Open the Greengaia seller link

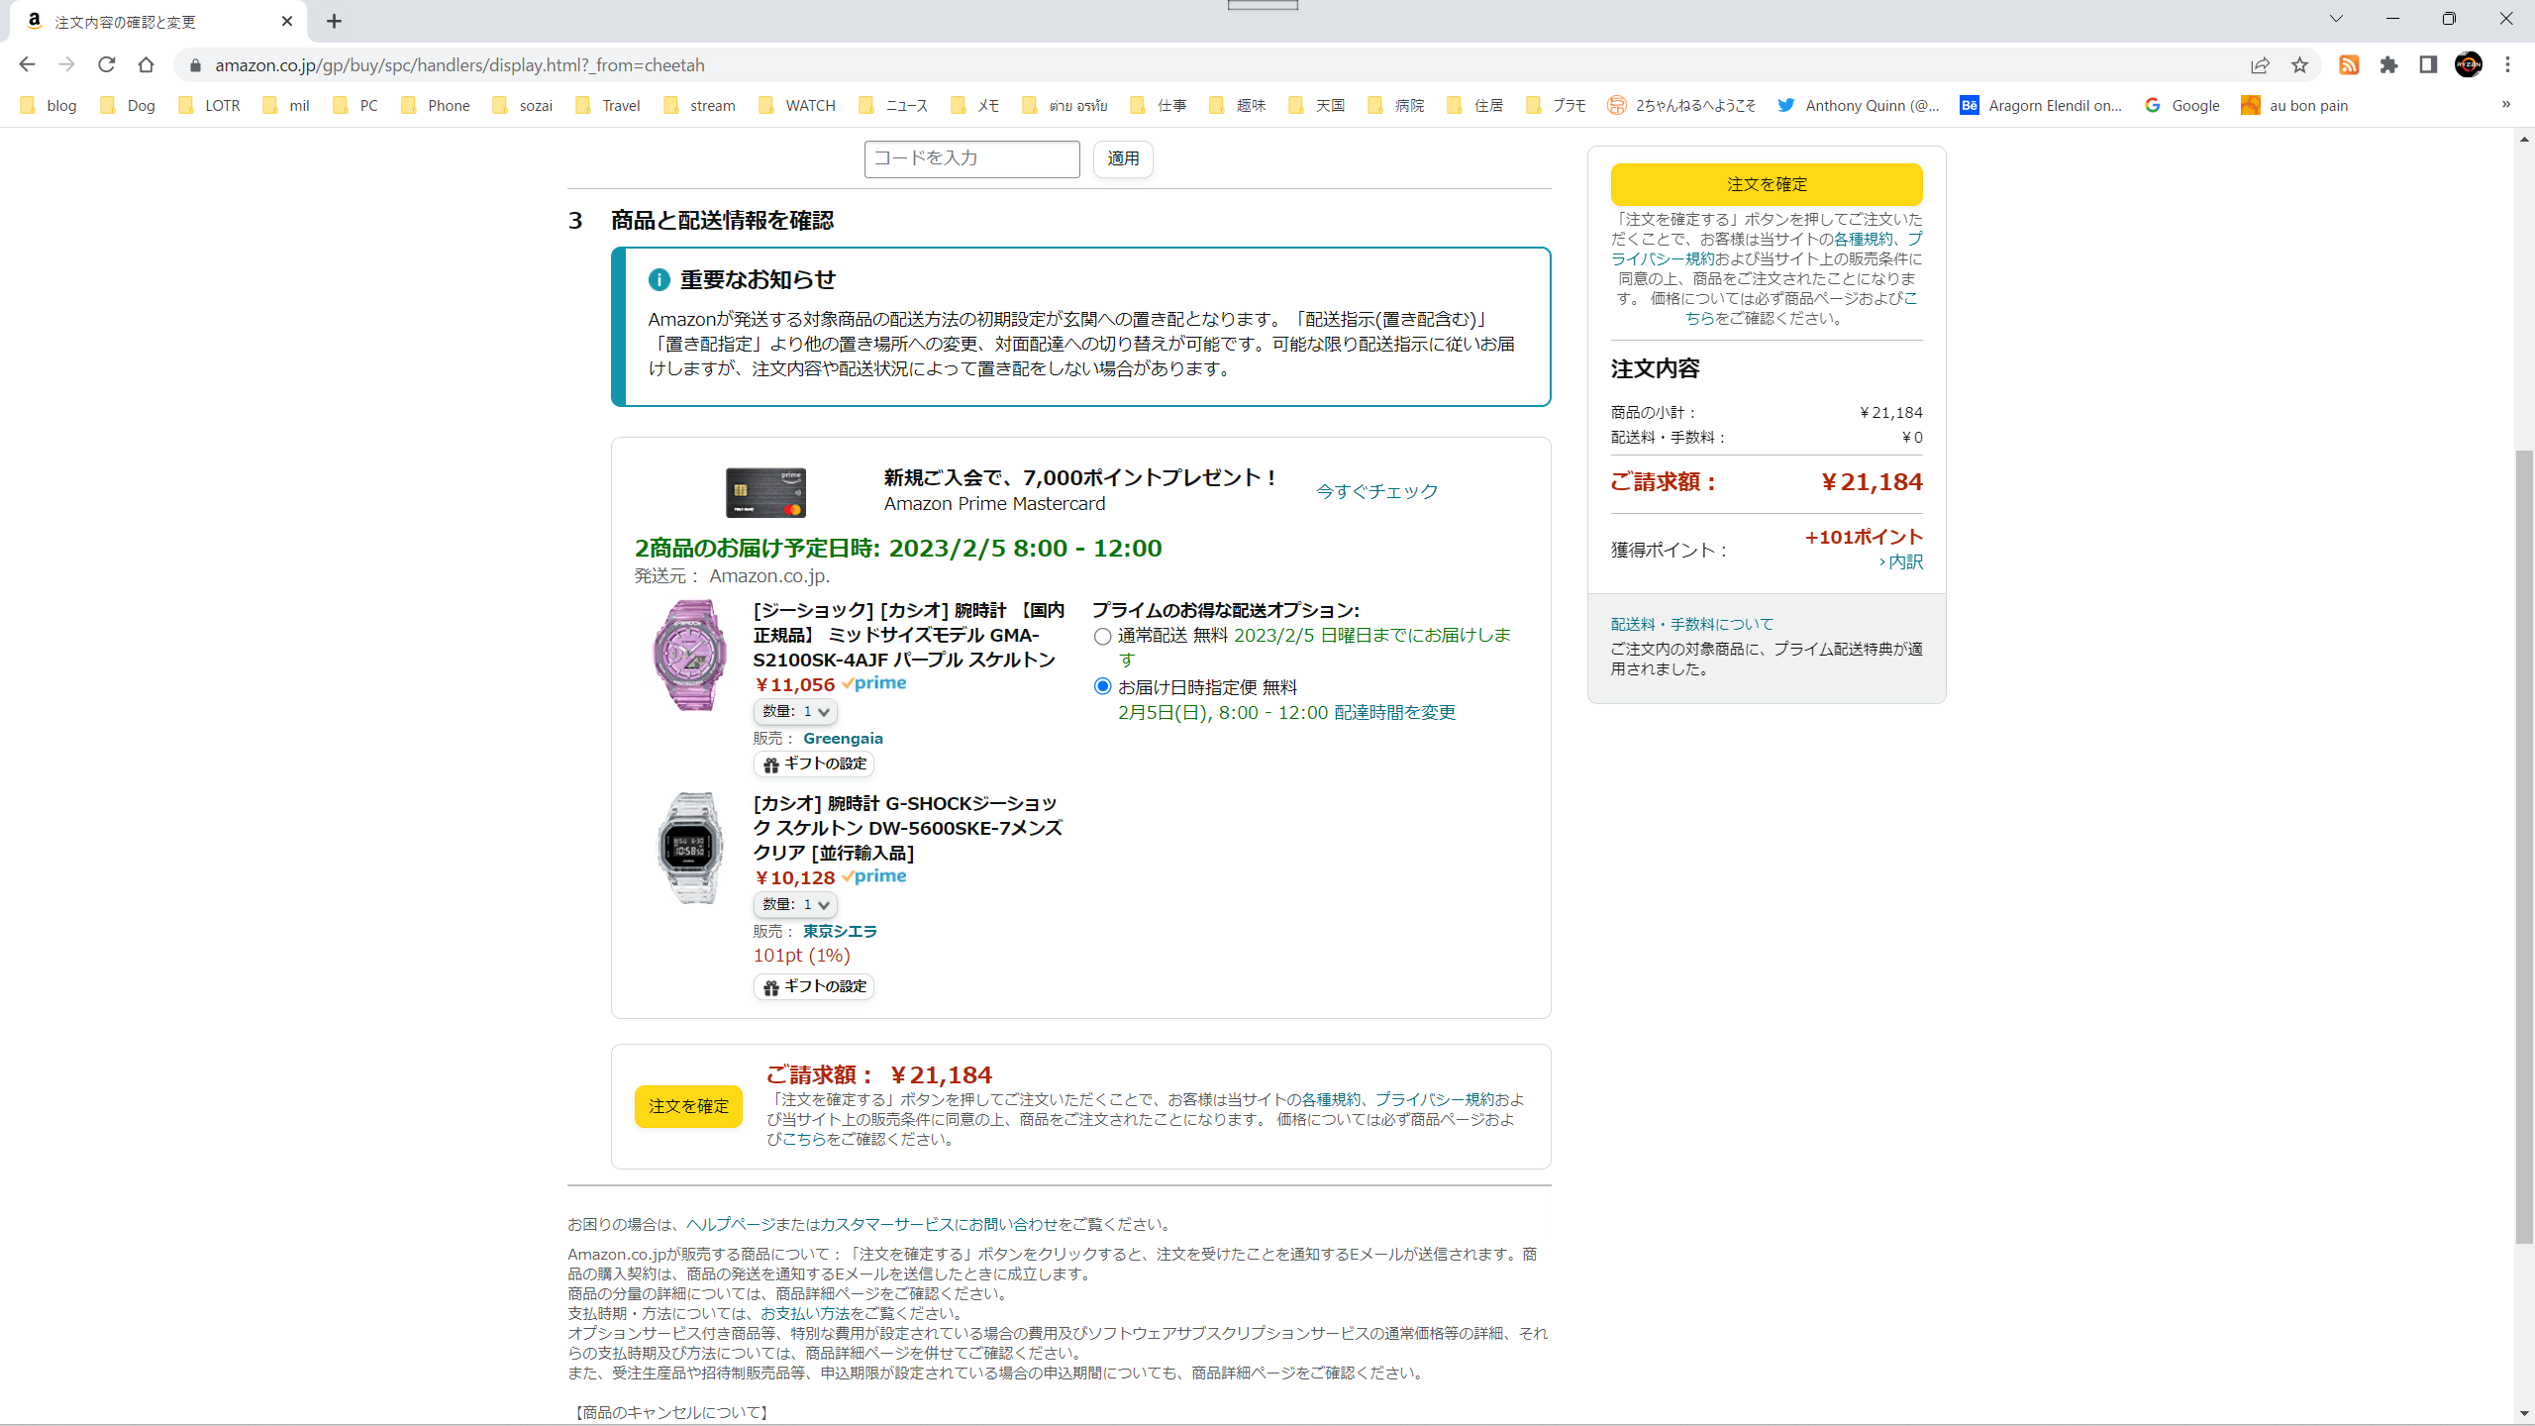point(843,738)
